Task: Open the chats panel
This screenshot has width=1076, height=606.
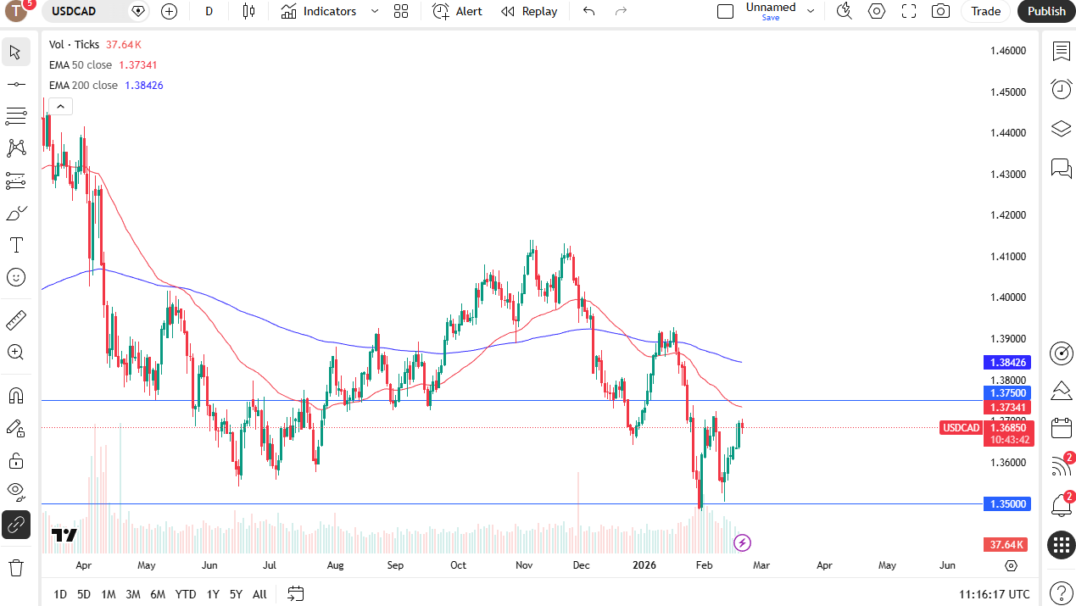Action: (x=1061, y=168)
